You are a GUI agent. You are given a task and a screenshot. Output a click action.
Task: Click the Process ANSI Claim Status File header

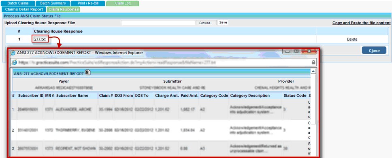coord(32,16)
